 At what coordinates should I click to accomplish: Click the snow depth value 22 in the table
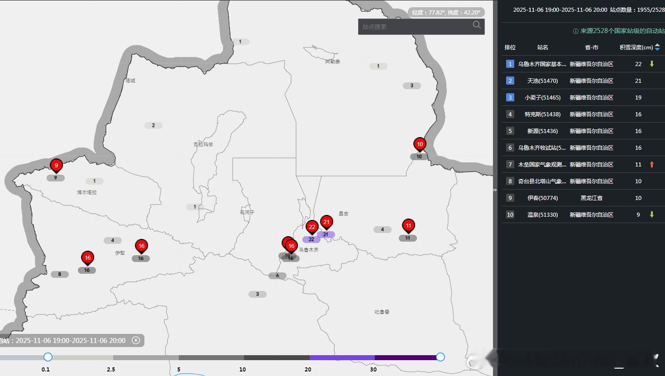638,64
